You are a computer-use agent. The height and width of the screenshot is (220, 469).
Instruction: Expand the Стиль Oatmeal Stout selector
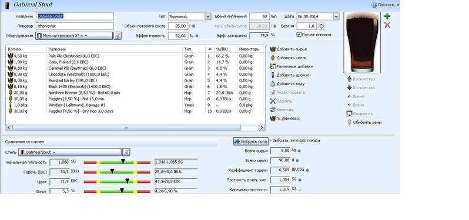(x=70, y=152)
